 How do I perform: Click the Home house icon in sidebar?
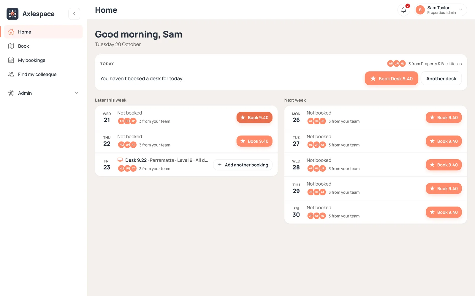pos(11,32)
